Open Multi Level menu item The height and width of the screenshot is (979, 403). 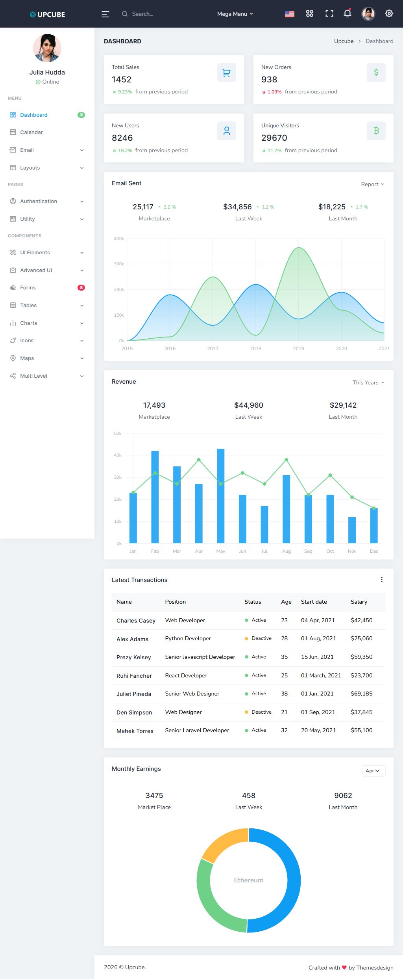tap(47, 376)
